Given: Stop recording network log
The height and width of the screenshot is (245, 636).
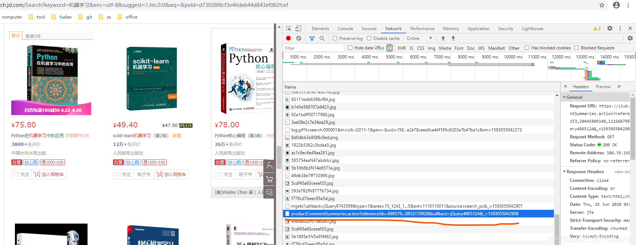Looking at the screenshot, I should pos(288,38).
